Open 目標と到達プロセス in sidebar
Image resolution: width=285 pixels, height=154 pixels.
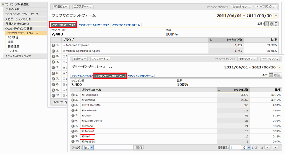25,24
